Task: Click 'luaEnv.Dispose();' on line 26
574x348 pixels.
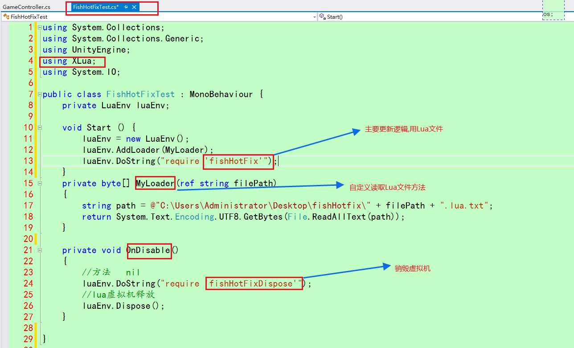Action: [x=123, y=306]
